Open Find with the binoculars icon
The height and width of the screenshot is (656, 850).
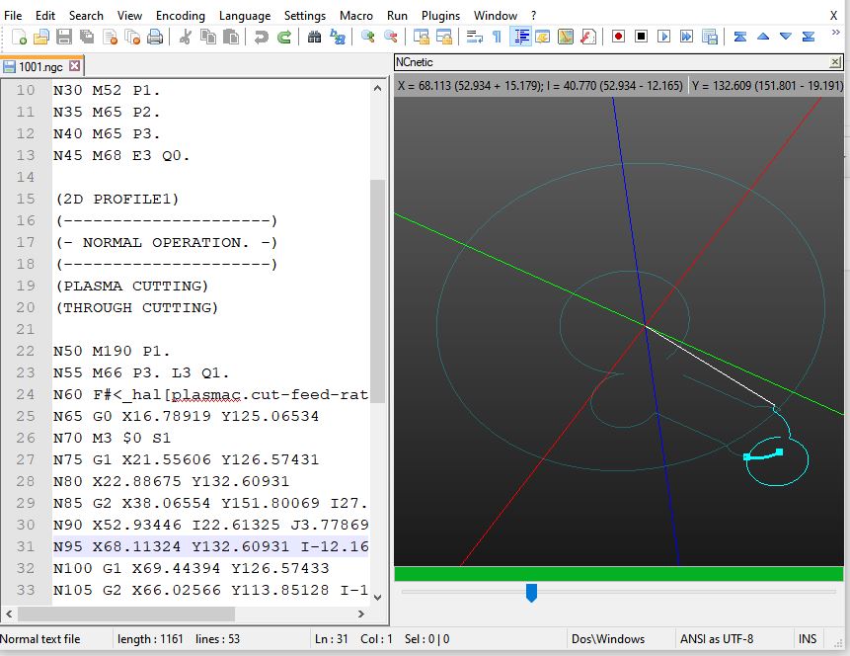pos(314,37)
